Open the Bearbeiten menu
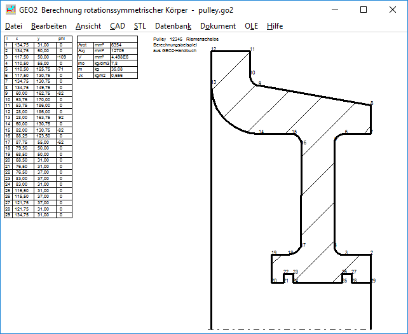 (x=49, y=26)
